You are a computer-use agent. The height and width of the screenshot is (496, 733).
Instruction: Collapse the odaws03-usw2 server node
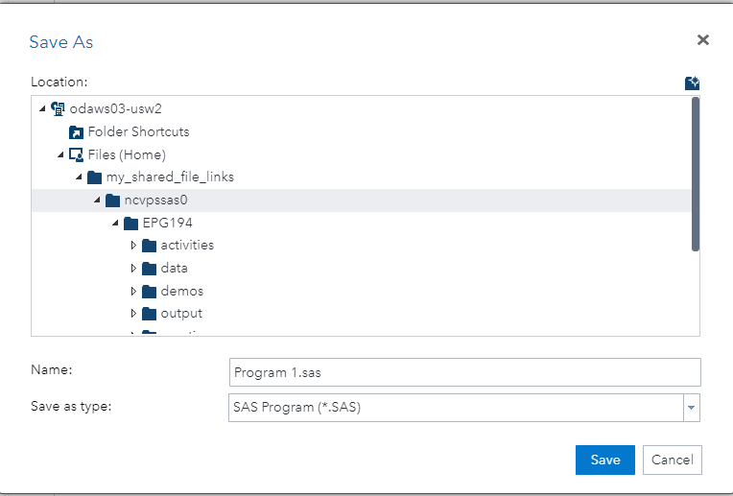point(42,108)
